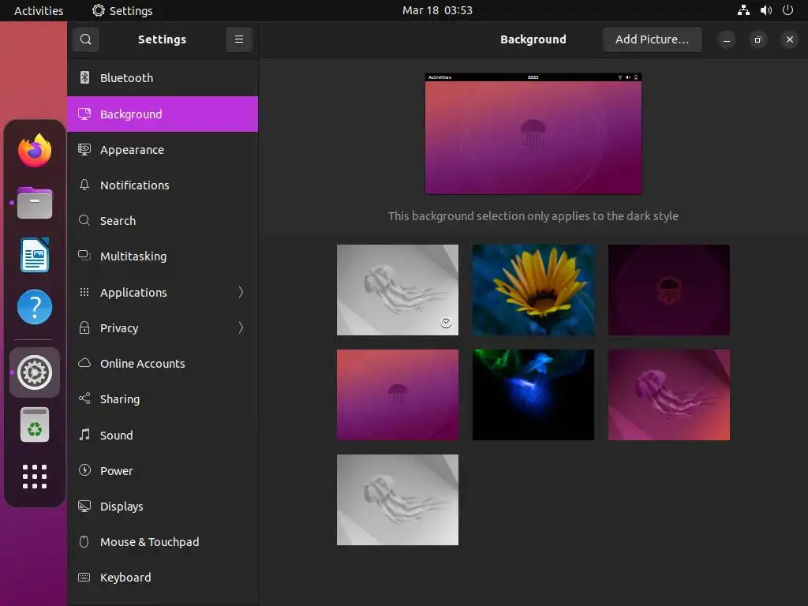Show Applications grid in the dock
This screenshot has height=606, width=808.
click(x=35, y=476)
